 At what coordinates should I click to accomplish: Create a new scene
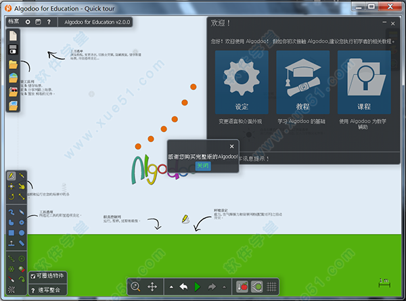point(13,36)
